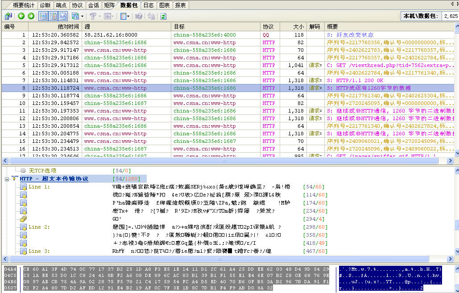Click the refresh icon in the toolbar
The width and height of the screenshot is (459, 293).
pyautogui.click(x=163, y=16)
